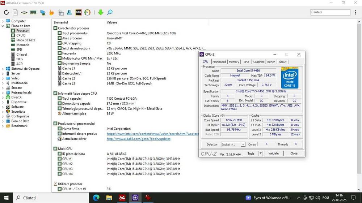Open Microsoft Edge from taskbar
The height and width of the screenshot is (203, 362).
point(96,198)
